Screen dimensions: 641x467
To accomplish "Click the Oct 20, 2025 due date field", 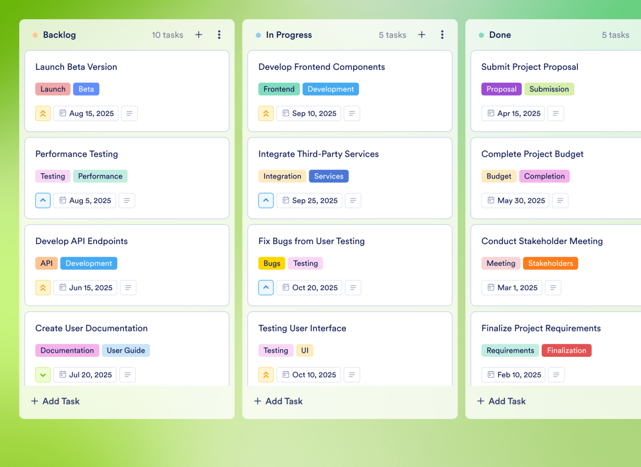I will [x=309, y=288].
